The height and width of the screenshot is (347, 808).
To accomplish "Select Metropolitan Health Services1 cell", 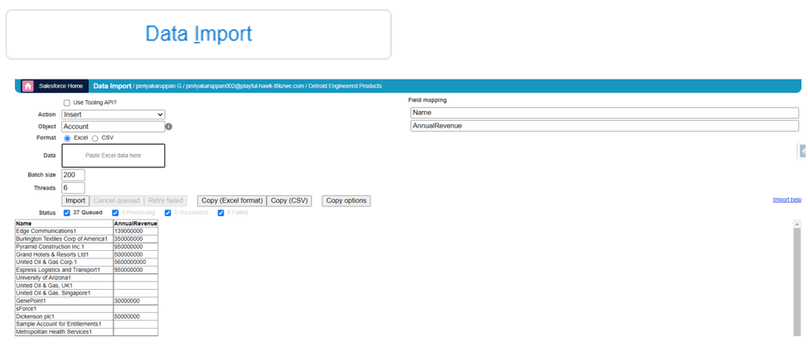I will click(x=64, y=332).
